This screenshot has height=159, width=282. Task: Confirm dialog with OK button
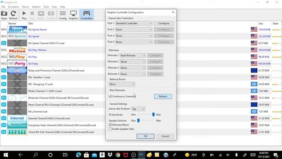point(145,136)
